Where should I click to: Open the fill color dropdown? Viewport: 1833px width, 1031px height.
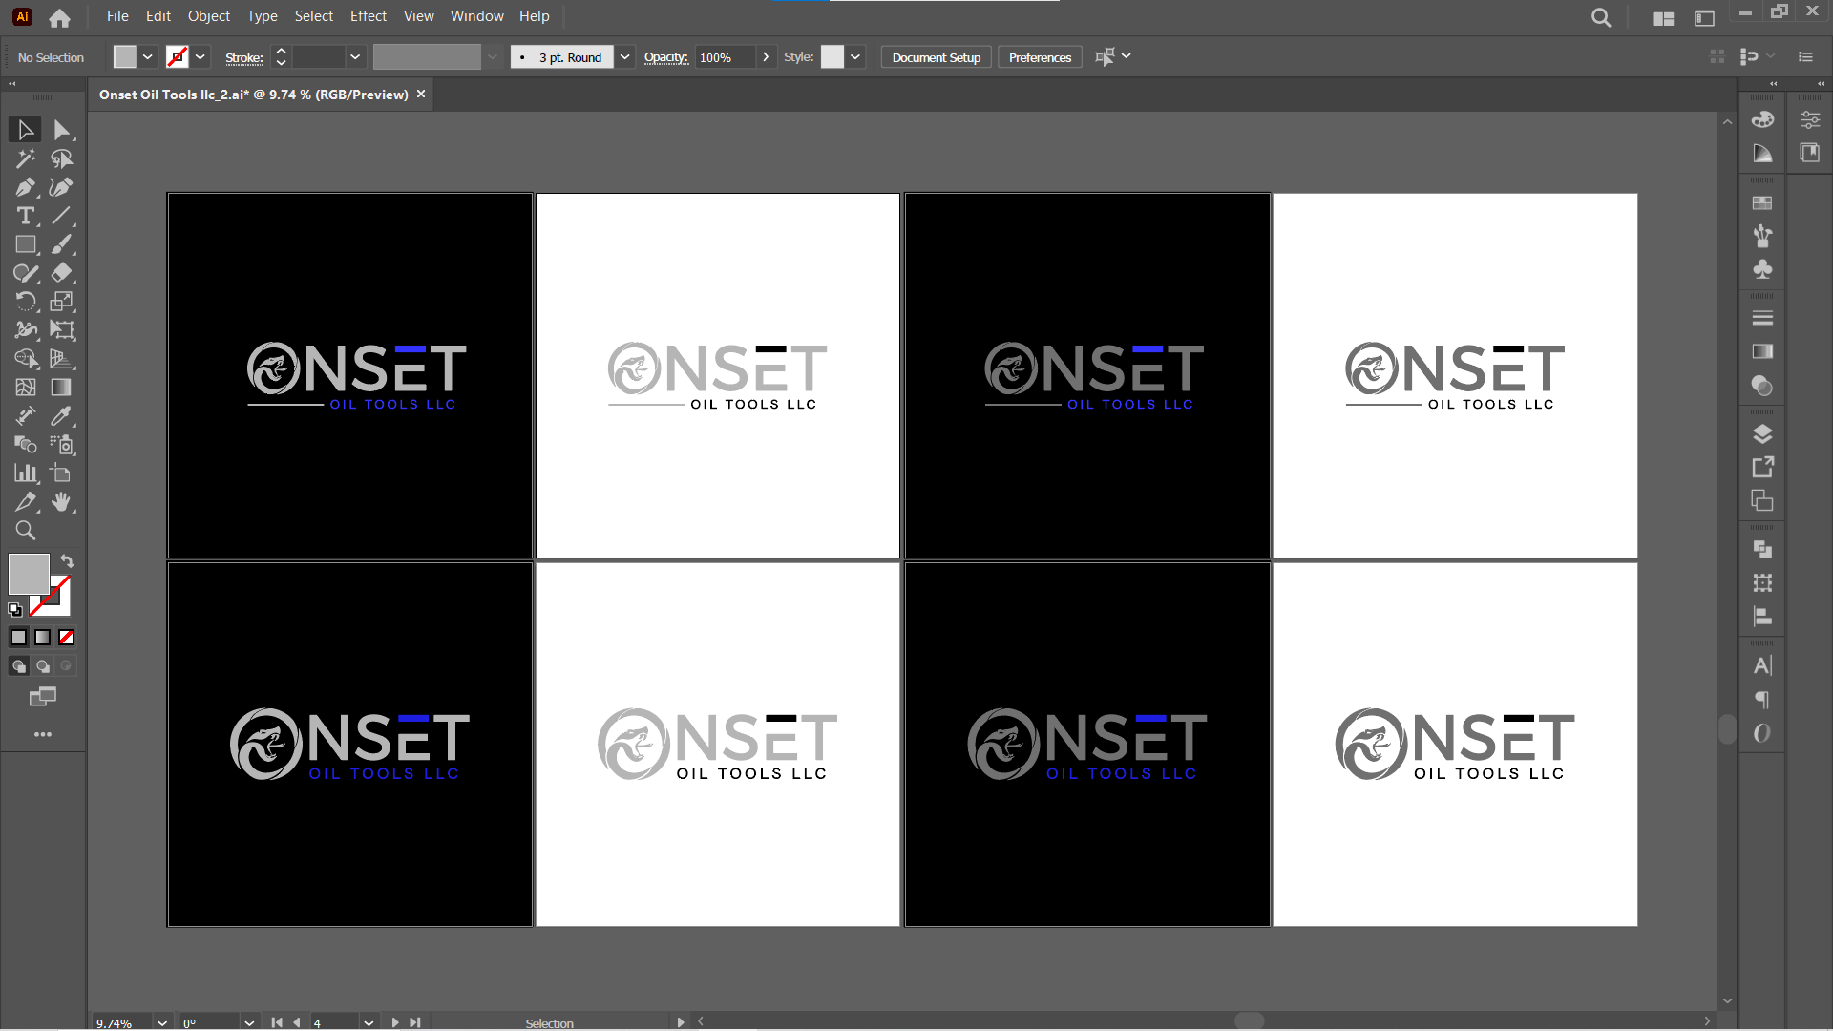(x=148, y=57)
